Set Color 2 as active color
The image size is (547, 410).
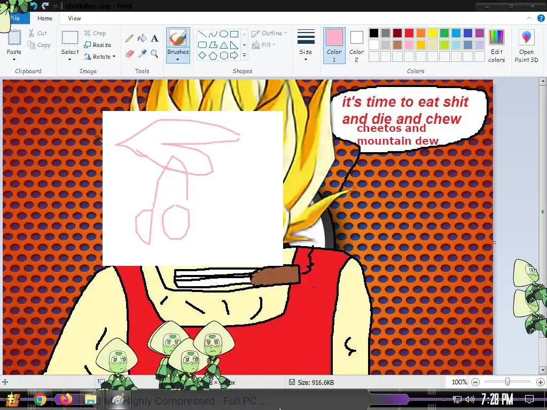(x=356, y=45)
